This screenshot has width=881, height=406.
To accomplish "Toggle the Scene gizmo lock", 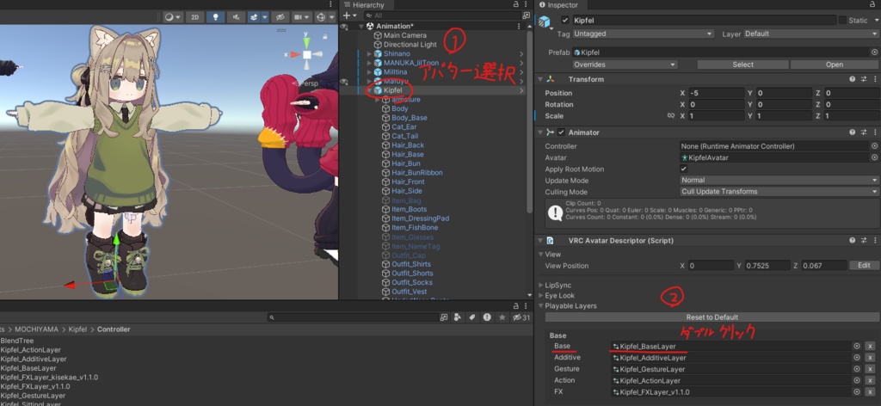I will (324, 36).
